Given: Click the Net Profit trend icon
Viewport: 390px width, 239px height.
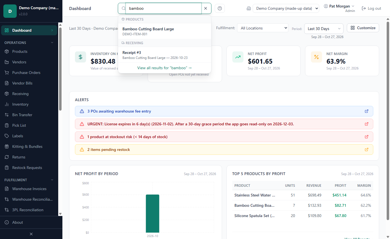Looking at the screenshot, I should [238, 57].
